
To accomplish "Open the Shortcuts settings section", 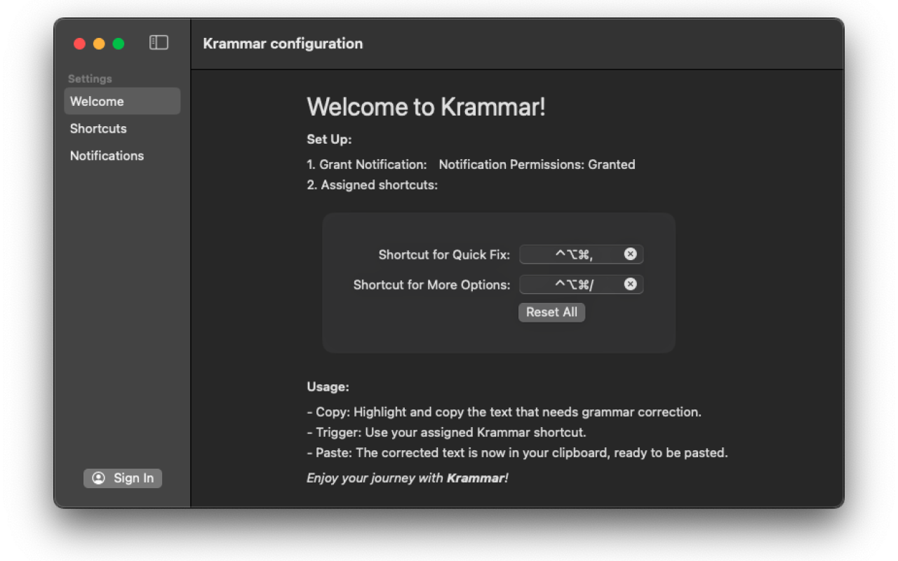I will pyautogui.click(x=122, y=128).
